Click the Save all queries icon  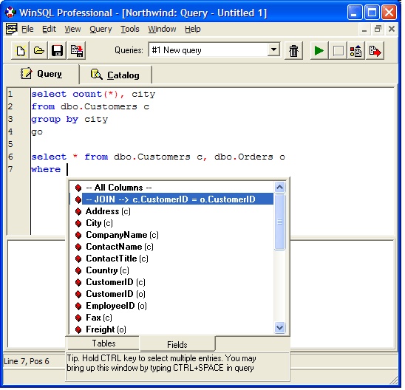point(77,50)
